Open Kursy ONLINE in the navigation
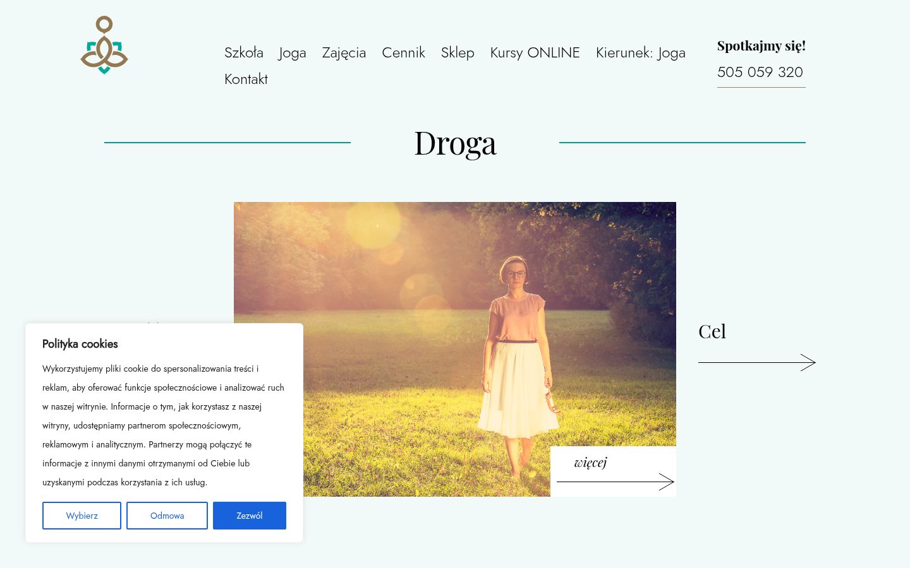Viewport: 910px width, 568px height. pos(535,52)
